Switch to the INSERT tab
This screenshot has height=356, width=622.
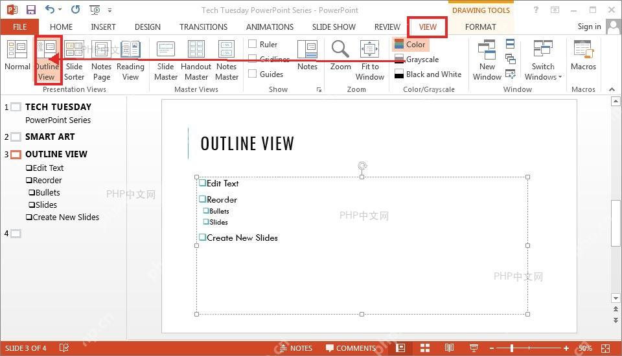click(x=103, y=27)
